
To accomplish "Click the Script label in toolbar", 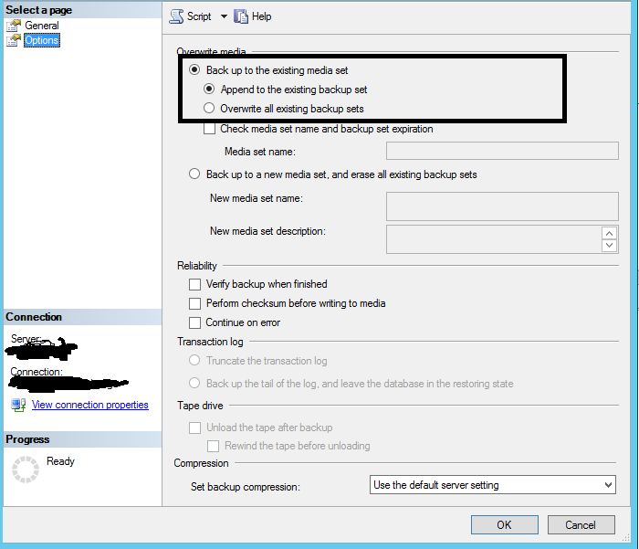I will (x=199, y=16).
